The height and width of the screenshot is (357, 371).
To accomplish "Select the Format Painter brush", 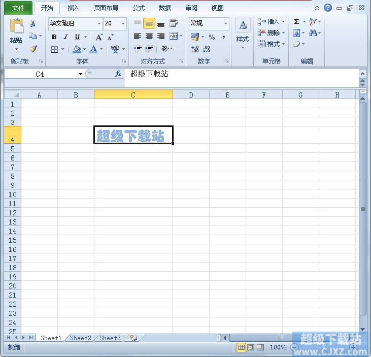I will 33,49.
